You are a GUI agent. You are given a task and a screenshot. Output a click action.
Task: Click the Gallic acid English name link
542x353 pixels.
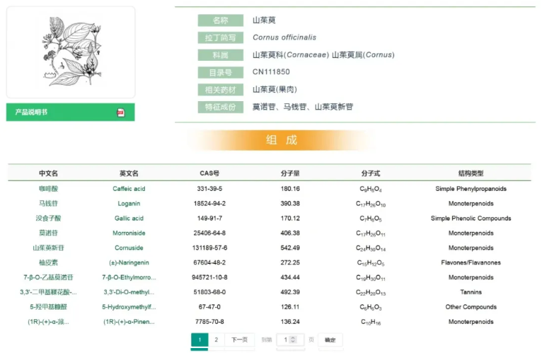(x=129, y=219)
